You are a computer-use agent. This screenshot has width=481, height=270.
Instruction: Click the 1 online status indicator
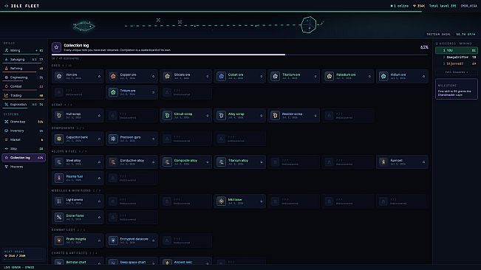click(400, 6)
